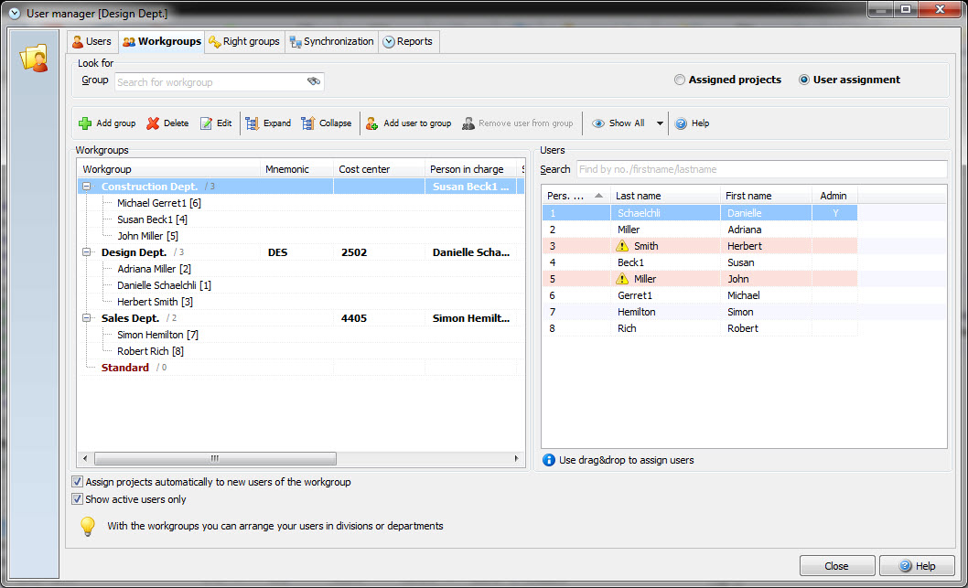This screenshot has height=588, width=968.
Task: Collapse the Construction Dept. tree node
Action: click(87, 187)
